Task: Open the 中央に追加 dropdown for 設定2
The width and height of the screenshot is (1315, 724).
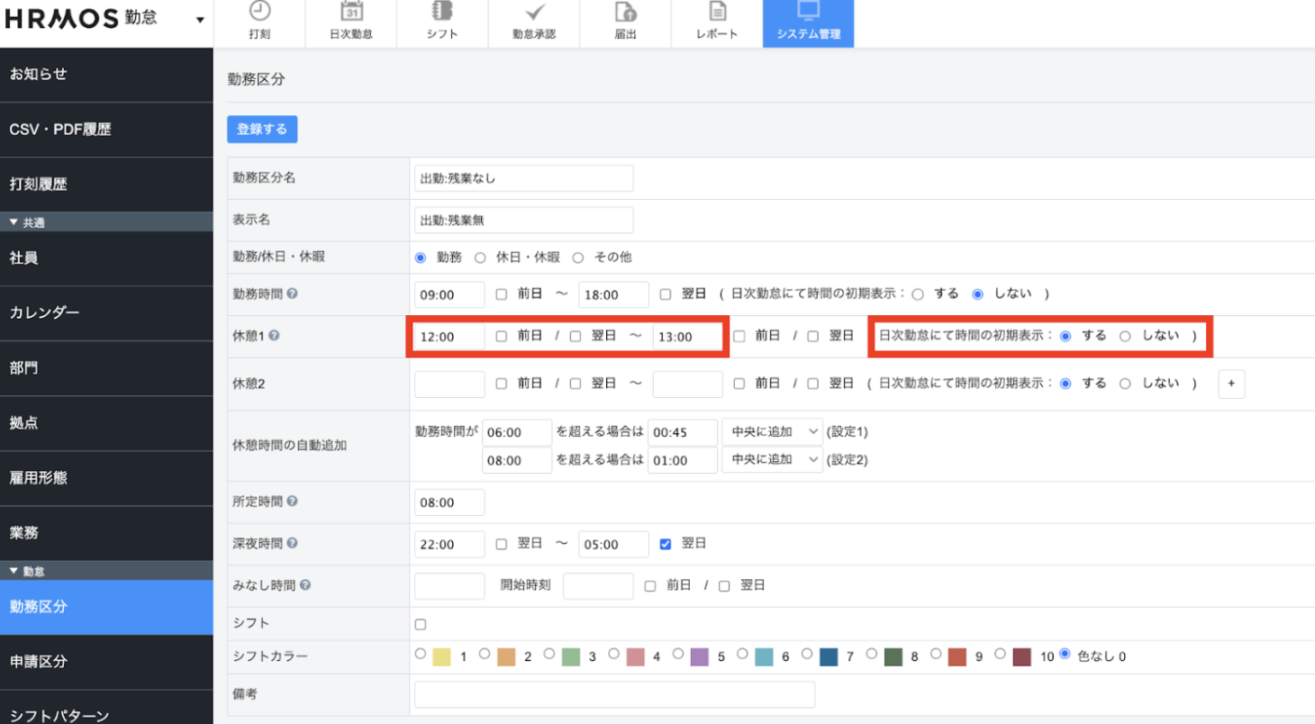Action: tap(772, 459)
